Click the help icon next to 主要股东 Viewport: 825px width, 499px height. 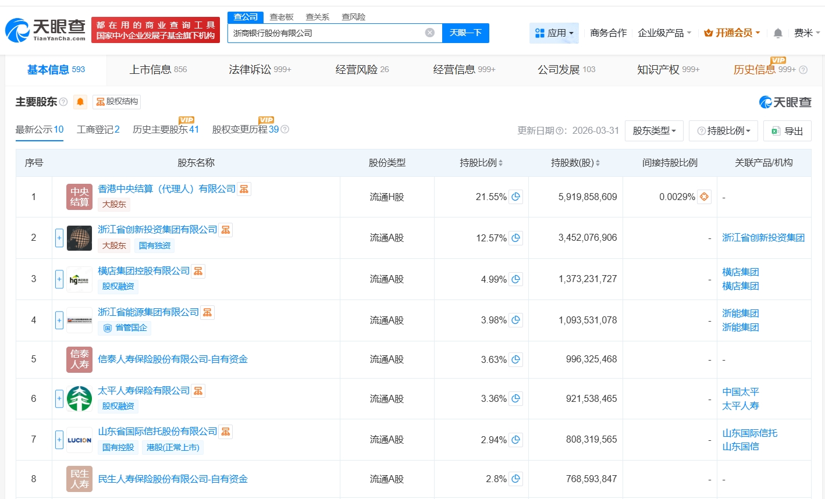pos(63,102)
